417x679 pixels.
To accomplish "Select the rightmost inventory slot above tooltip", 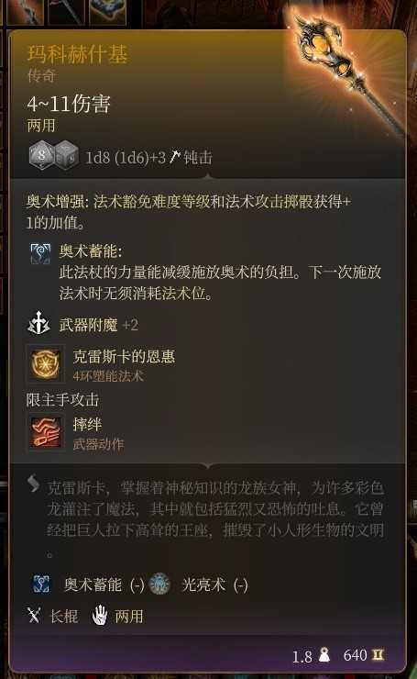I will tap(108, 12).
